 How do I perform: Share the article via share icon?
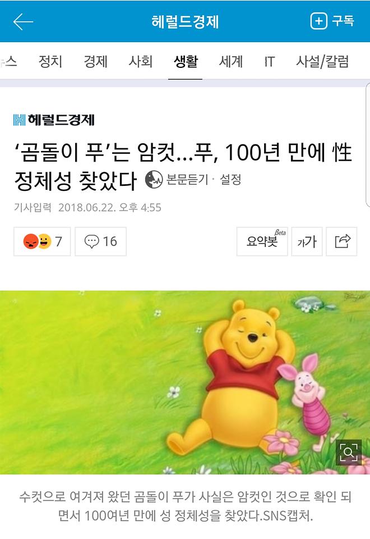(341, 241)
